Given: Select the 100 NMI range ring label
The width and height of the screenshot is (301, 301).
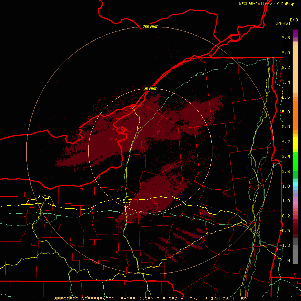Looking at the screenshot, I should (x=150, y=26).
